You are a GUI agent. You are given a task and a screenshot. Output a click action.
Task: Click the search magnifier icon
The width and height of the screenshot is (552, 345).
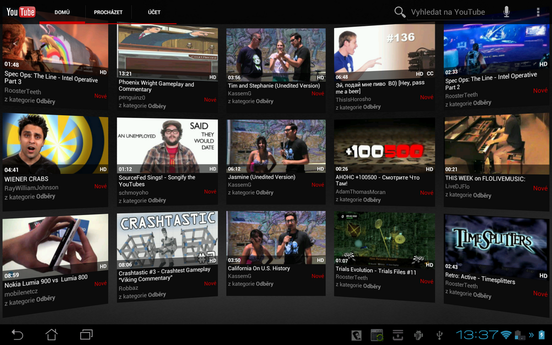click(399, 11)
